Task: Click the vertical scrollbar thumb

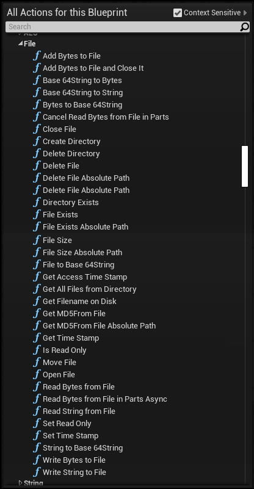Action: coord(245,166)
